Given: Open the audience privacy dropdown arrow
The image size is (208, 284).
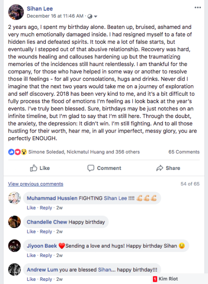Looking at the screenshot, I should point(96,16).
